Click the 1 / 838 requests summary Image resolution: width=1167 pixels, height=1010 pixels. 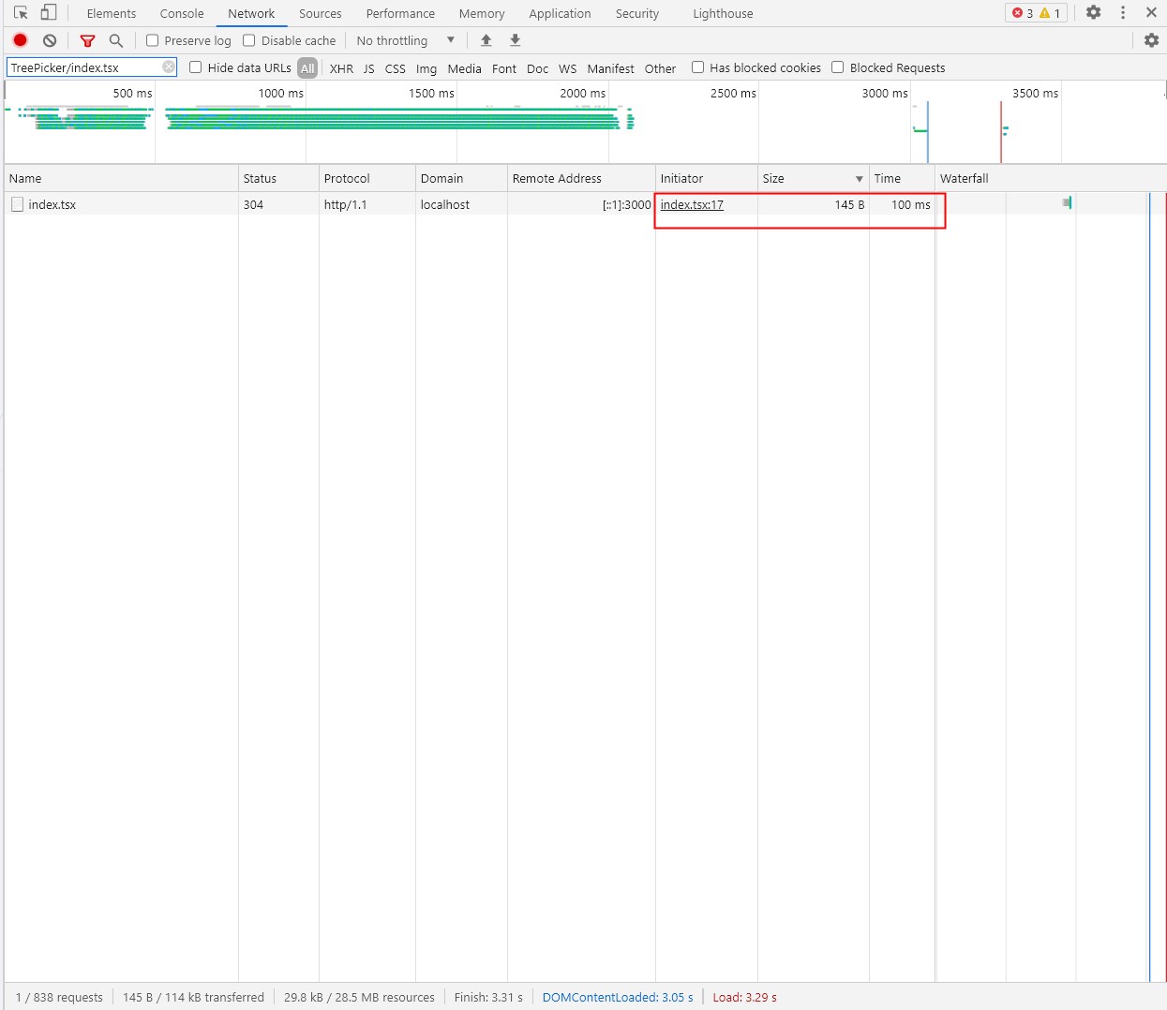point(59,997)
